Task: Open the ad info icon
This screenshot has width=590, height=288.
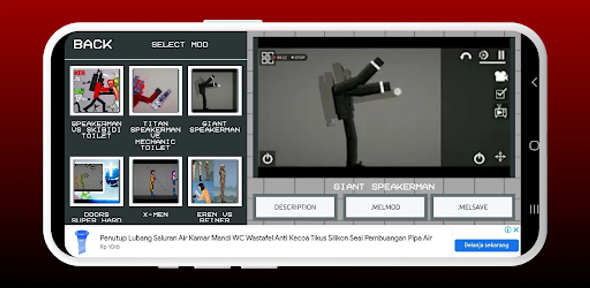Action: (508, 229)
